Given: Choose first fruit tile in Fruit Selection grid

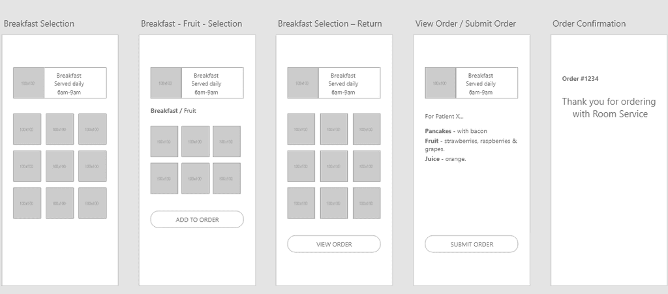Looking at the screenshot, I should point(164,141).
